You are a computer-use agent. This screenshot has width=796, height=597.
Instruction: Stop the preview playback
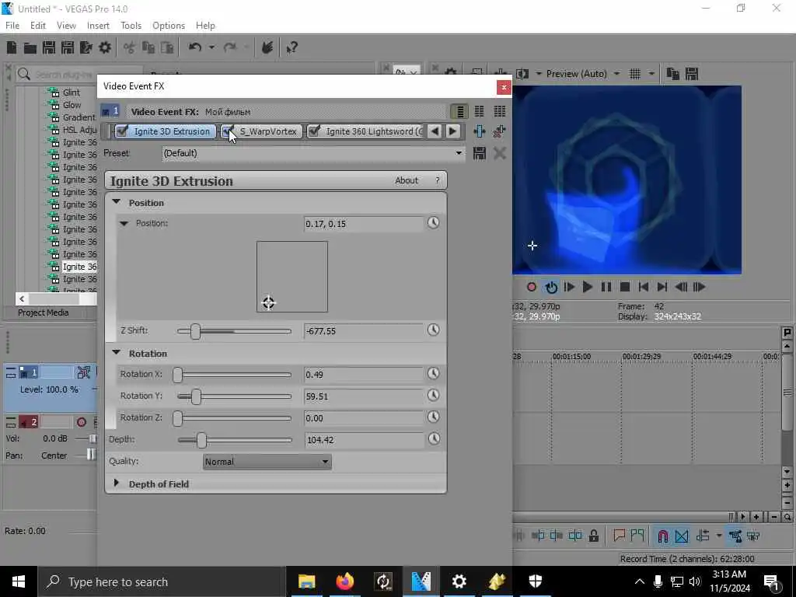coord(625,288)
